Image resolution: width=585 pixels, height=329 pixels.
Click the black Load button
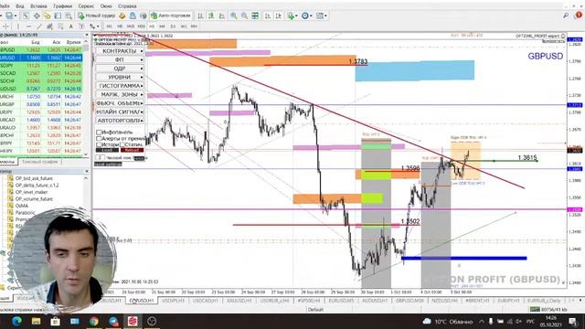[x=108, y=150]
